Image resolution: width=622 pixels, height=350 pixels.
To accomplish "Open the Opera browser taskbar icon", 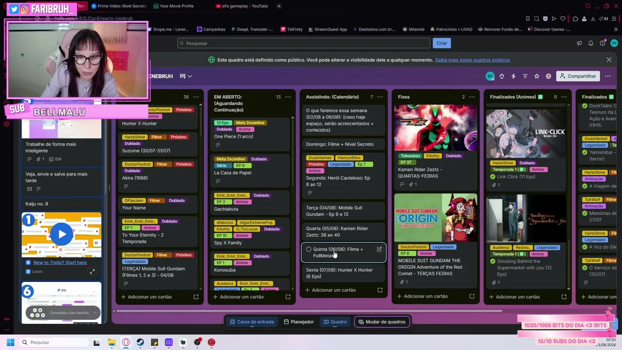I will click(126, 342).
